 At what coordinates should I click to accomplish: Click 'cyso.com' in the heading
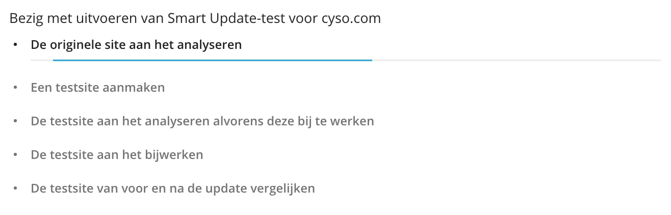[351, 19]
